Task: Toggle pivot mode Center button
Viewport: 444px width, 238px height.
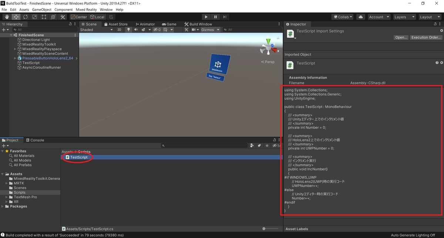Action: [79, 17]
